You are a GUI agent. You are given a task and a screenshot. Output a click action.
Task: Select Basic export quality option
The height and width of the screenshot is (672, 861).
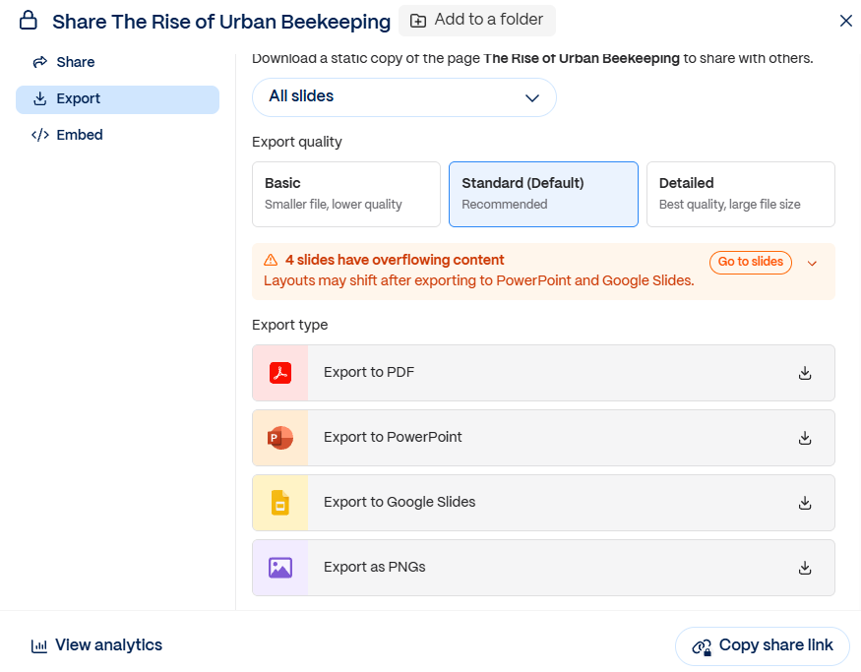pyautogui.click(x=346, y=194)
